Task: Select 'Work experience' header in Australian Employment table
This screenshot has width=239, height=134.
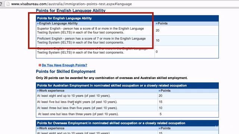Action: tap(97, 90)
